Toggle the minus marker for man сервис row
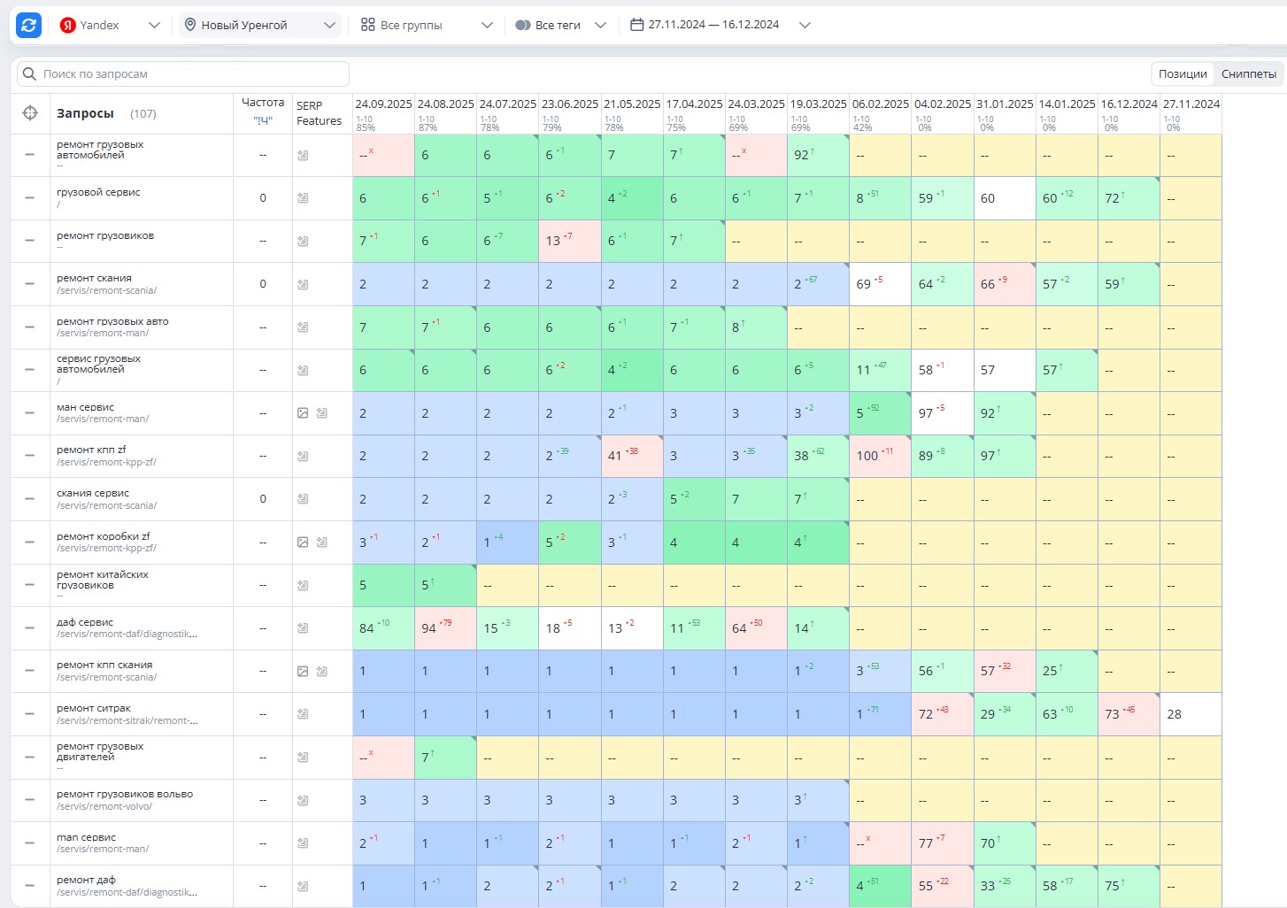Image resolution: width=1287 pixels, height=908 pixels. pyautogui.click(x=30, y=843)
